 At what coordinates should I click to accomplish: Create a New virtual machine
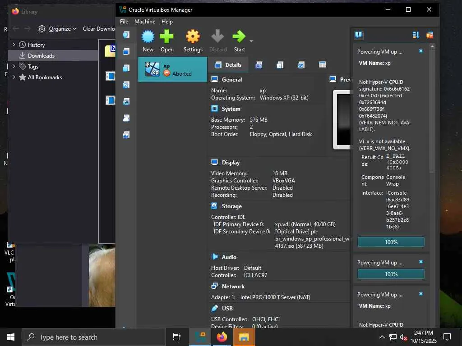[148, 41]
